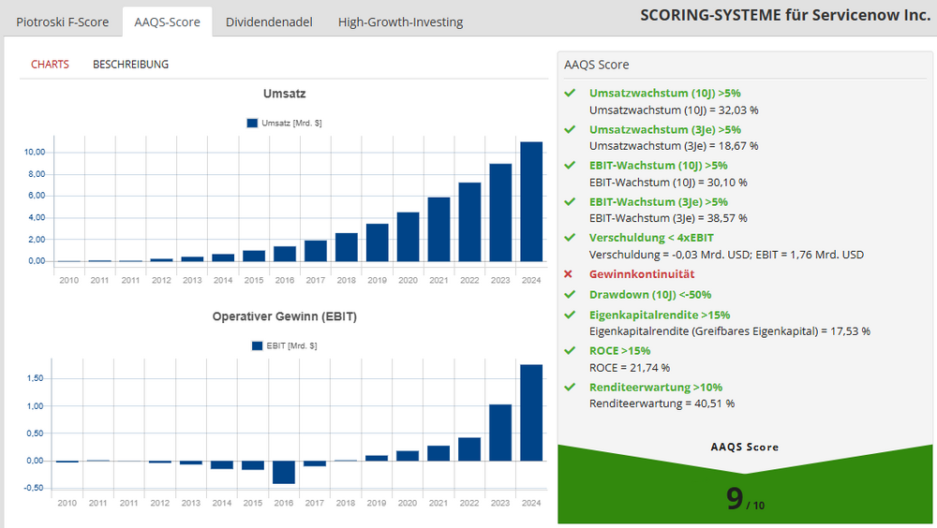Click the green check beside Umsatzwachstum (3Je)
Image resolution: width=937 pixels, height=528 pixels.
(570, 129)
